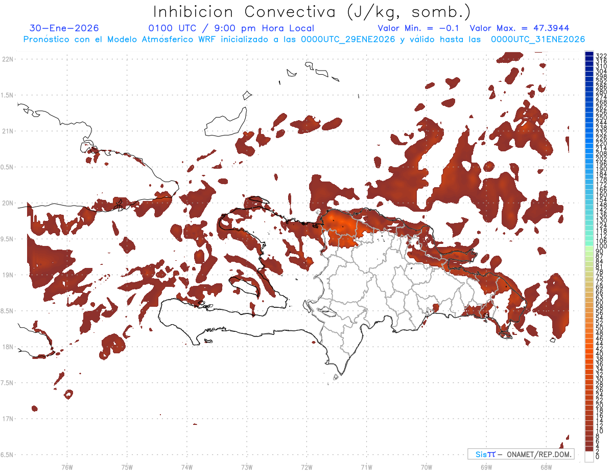
Task: Click the '280' value on the color scale
Action: (601, 92)
